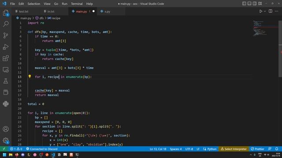The height and width of the screenshot is (158, 282).
Task: Open the Search view in activity bar
Action: [x=6, y=24]
